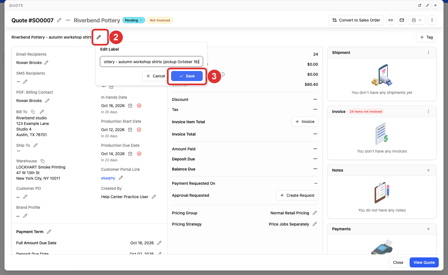The width and height of the screenshot is (448, 275).
Task: Open Invoice panel options menu
Action: point(428,112)
